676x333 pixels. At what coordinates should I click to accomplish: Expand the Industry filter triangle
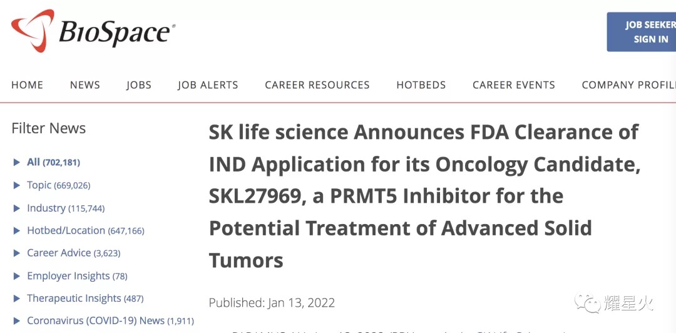click(x=17, y=208)
